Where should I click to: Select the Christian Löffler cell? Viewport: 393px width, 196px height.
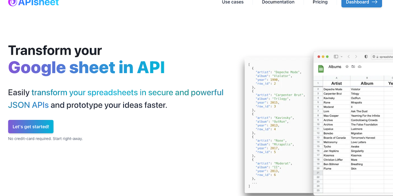click(x=337, y=160)
